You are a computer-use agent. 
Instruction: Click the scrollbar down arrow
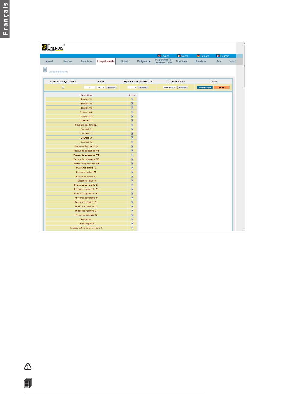(244, 230)
